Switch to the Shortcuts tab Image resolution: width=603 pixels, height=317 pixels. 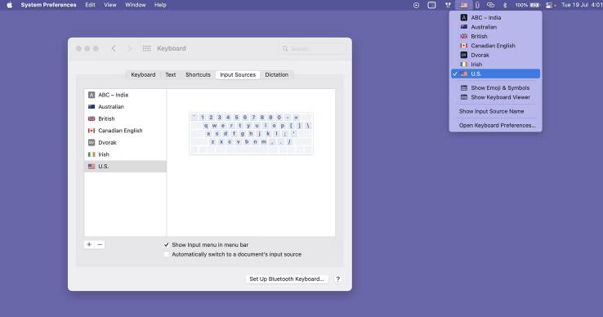coord(198,74)
